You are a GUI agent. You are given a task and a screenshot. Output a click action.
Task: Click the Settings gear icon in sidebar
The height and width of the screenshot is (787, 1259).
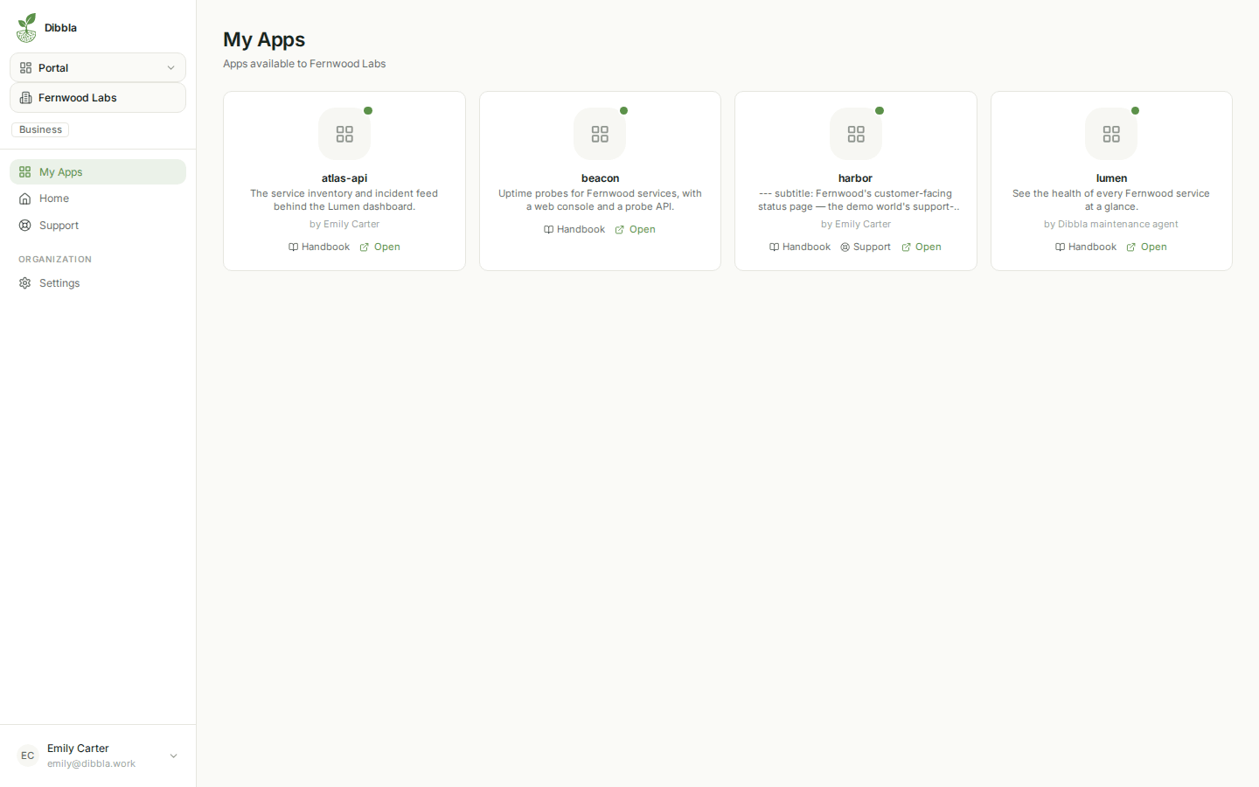click(25, 283)
